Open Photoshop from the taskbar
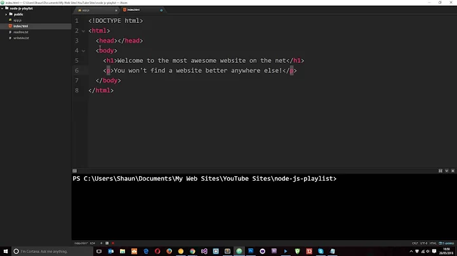Viewport: 457px width, 256px height. tap(251, 252)
